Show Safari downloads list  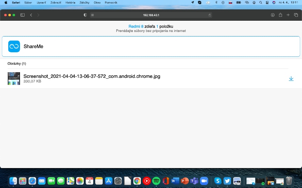point(273,15)
